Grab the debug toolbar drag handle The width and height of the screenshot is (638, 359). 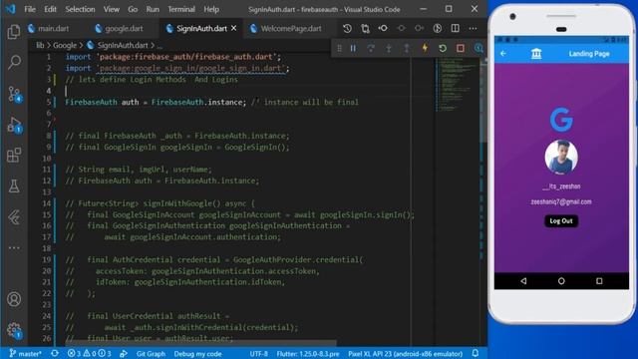pos(339,49)
